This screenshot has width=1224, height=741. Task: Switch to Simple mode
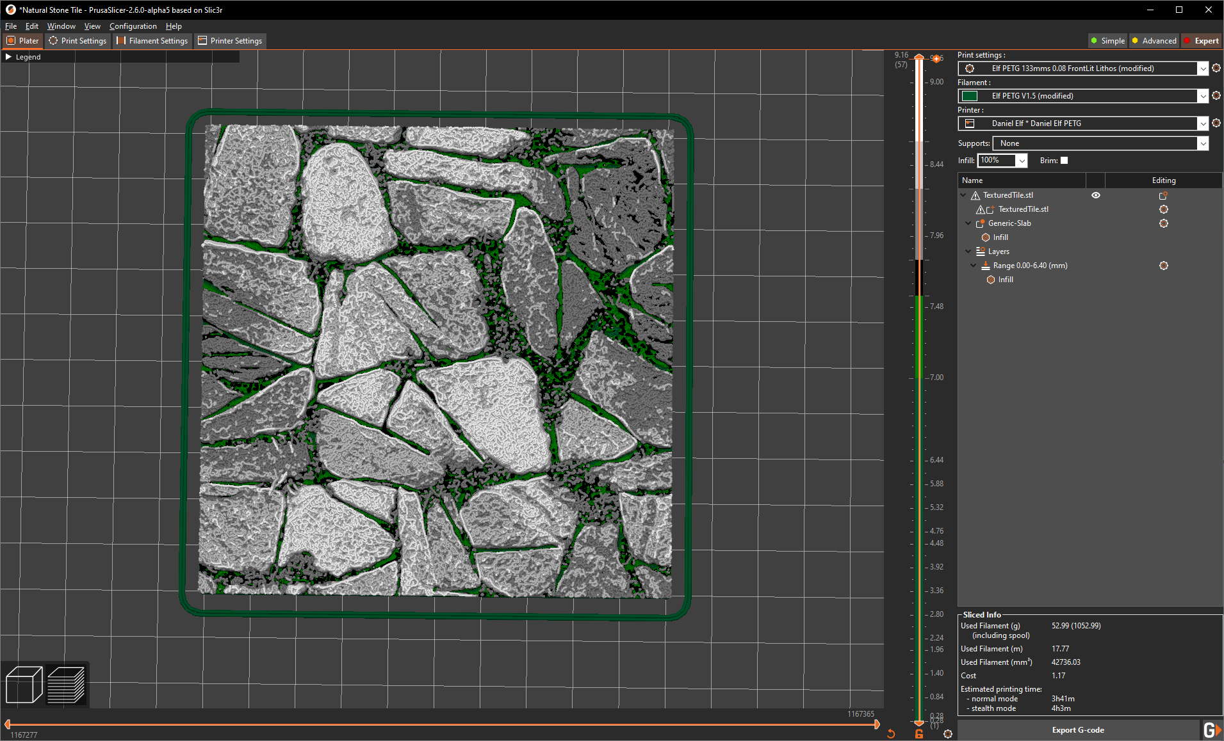coord(1107,41)
